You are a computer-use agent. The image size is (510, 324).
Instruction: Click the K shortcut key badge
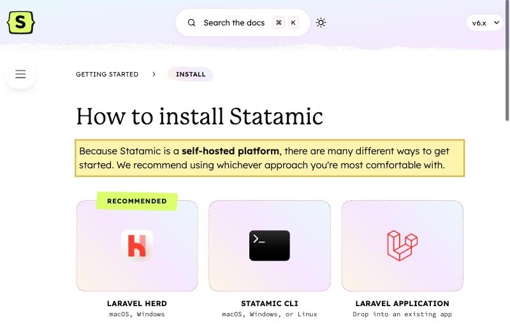point(293,23)
